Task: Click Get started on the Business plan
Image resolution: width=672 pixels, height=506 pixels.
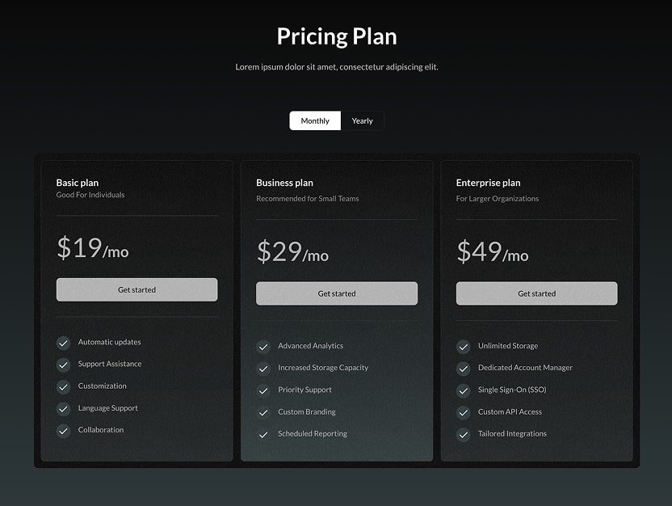Action: tap(336, 293)
